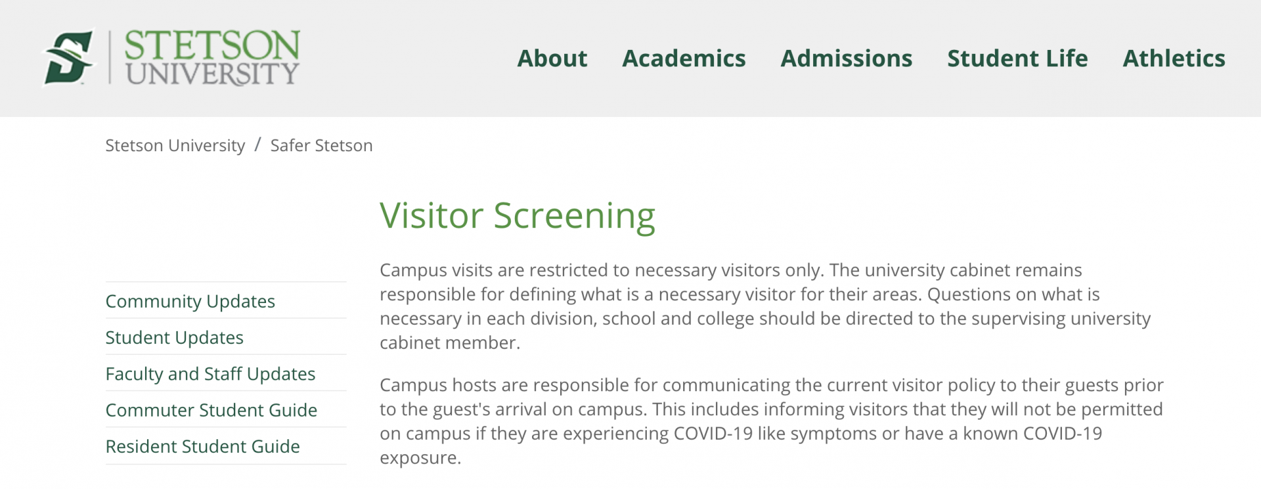Open the Student Life menu
The height and width of the screenshot is (489, 1261).
pos(1017,58)
